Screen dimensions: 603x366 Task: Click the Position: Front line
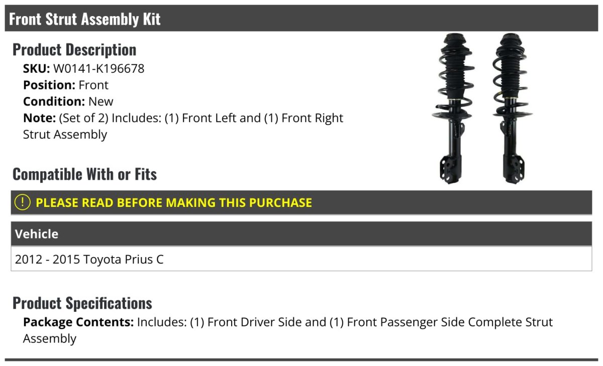[x=66, y=85]
